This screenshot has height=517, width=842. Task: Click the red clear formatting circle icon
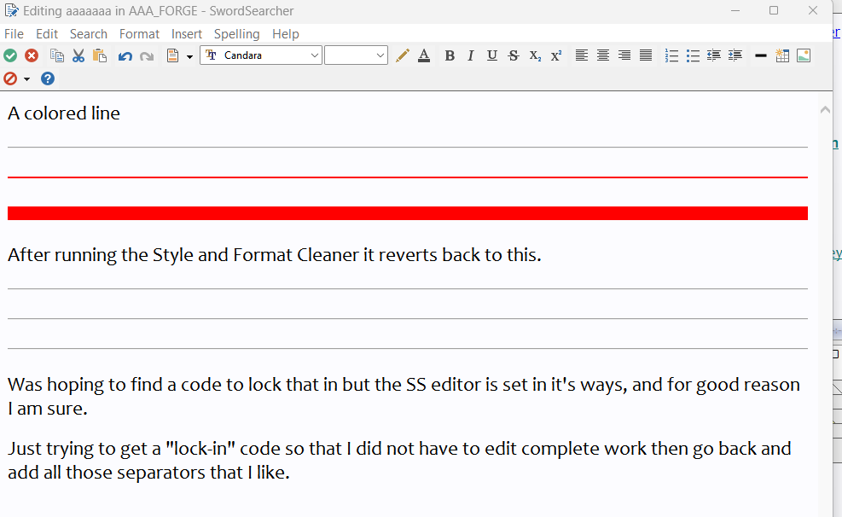coord(10,79)
